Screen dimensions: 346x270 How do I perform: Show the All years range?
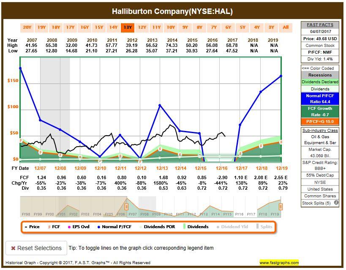point(286,27)
